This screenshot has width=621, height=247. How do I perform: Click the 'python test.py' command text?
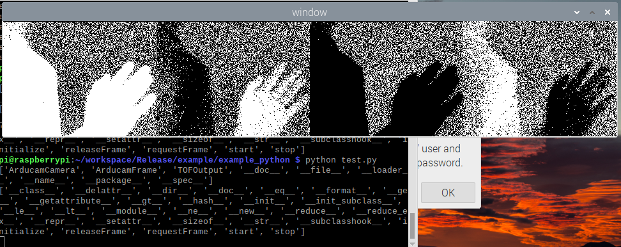tap(341, 160)
